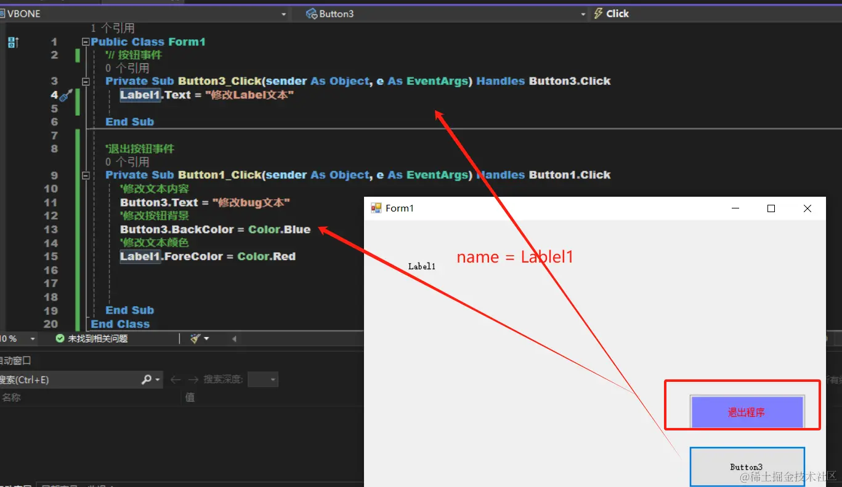
Task: Click the green check no-issues status icon
Action: (x=60, y=338)
